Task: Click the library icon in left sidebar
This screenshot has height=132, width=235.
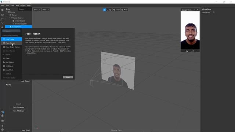Action: pyautogui.click(x=3, y=121)
